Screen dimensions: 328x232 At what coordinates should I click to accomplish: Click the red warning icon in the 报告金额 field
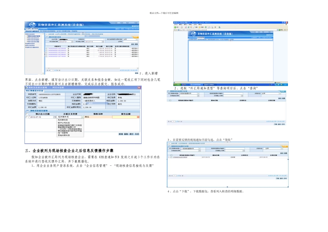pyautogui.click(x=138, y=117)
